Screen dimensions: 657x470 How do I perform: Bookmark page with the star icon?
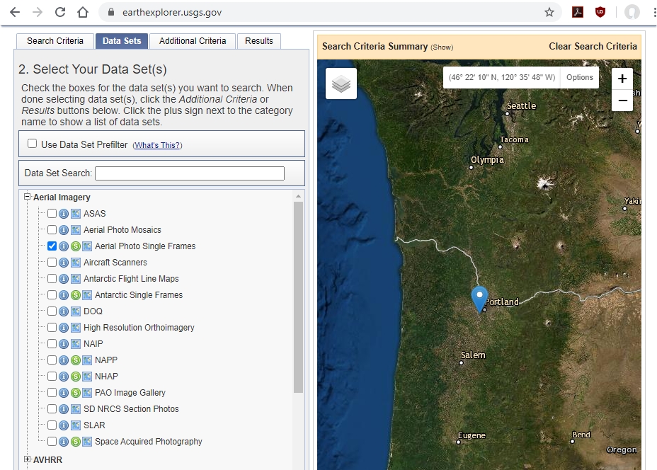549,12
